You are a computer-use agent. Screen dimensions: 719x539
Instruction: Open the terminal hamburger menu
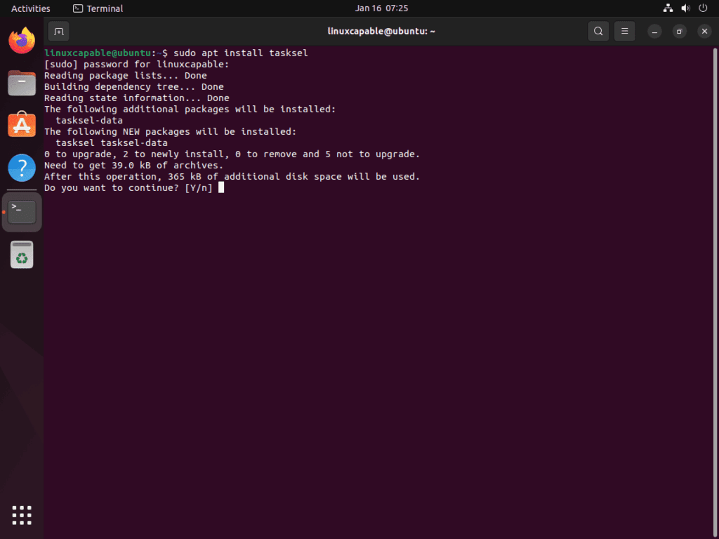tap(624, 31)
